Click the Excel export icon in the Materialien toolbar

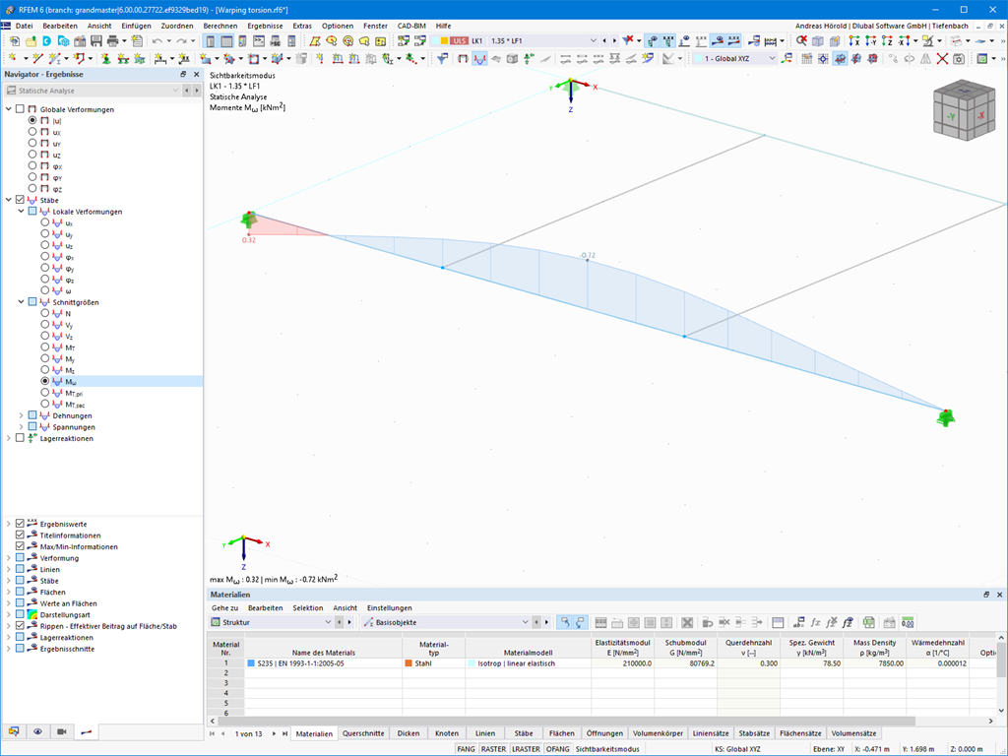point(868,622)
